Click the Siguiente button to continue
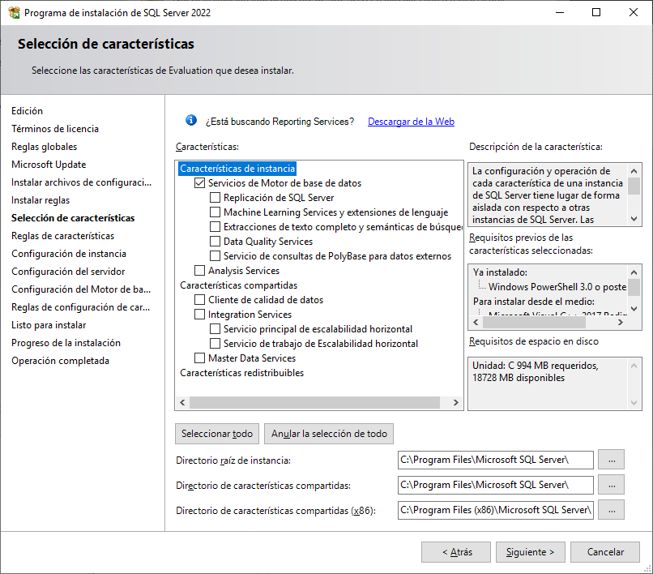This screenshot has height=574, width=653. [x=530, y=551]
